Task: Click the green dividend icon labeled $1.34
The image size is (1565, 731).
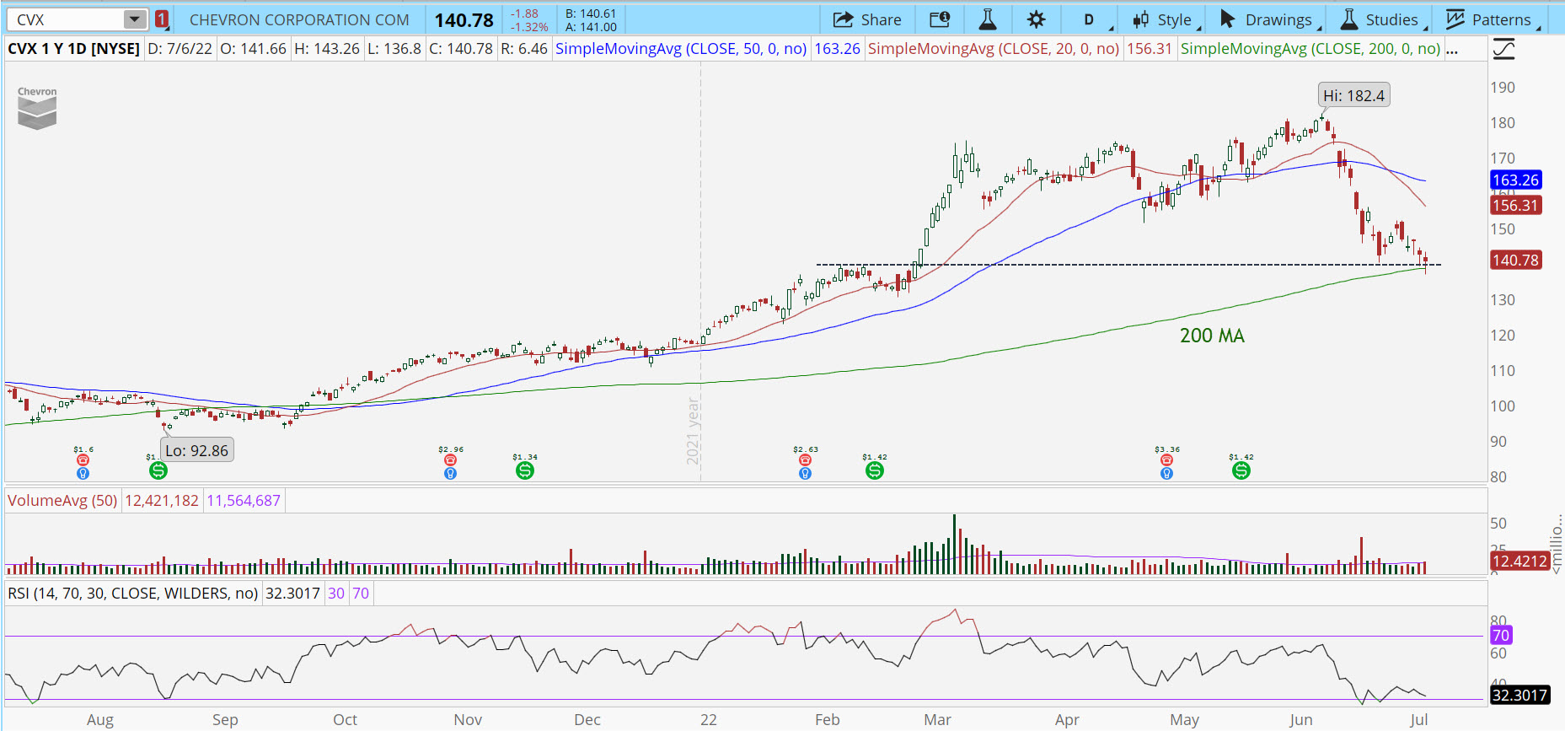Action: (525, 470)
